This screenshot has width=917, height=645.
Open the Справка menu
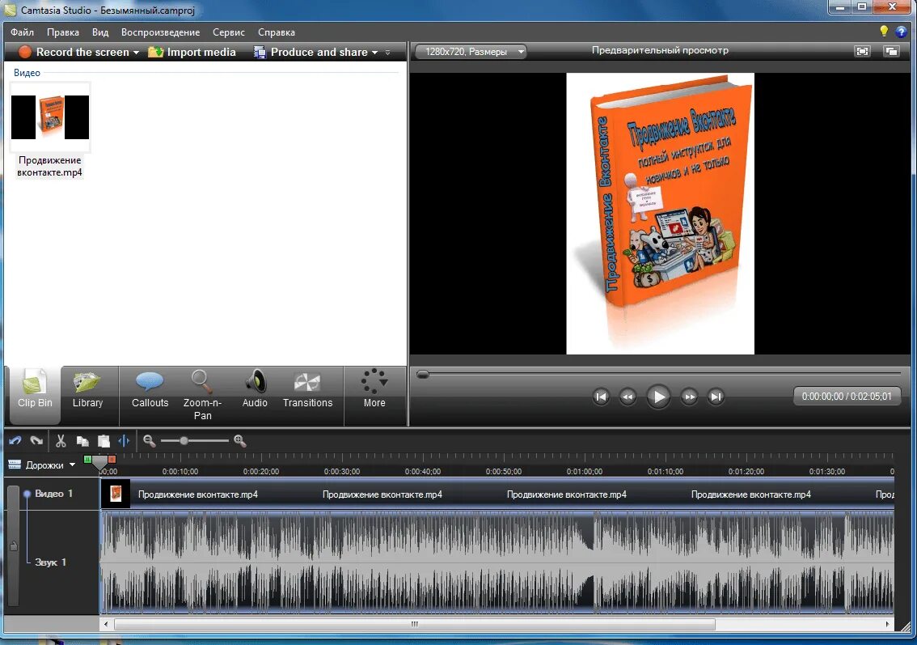[276, 32]
